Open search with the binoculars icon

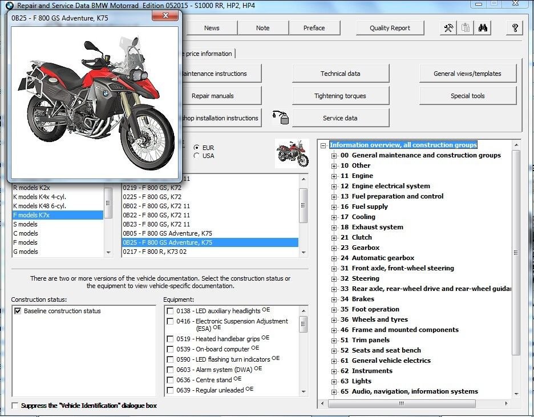pyautogui.click(x=483, y=28)
